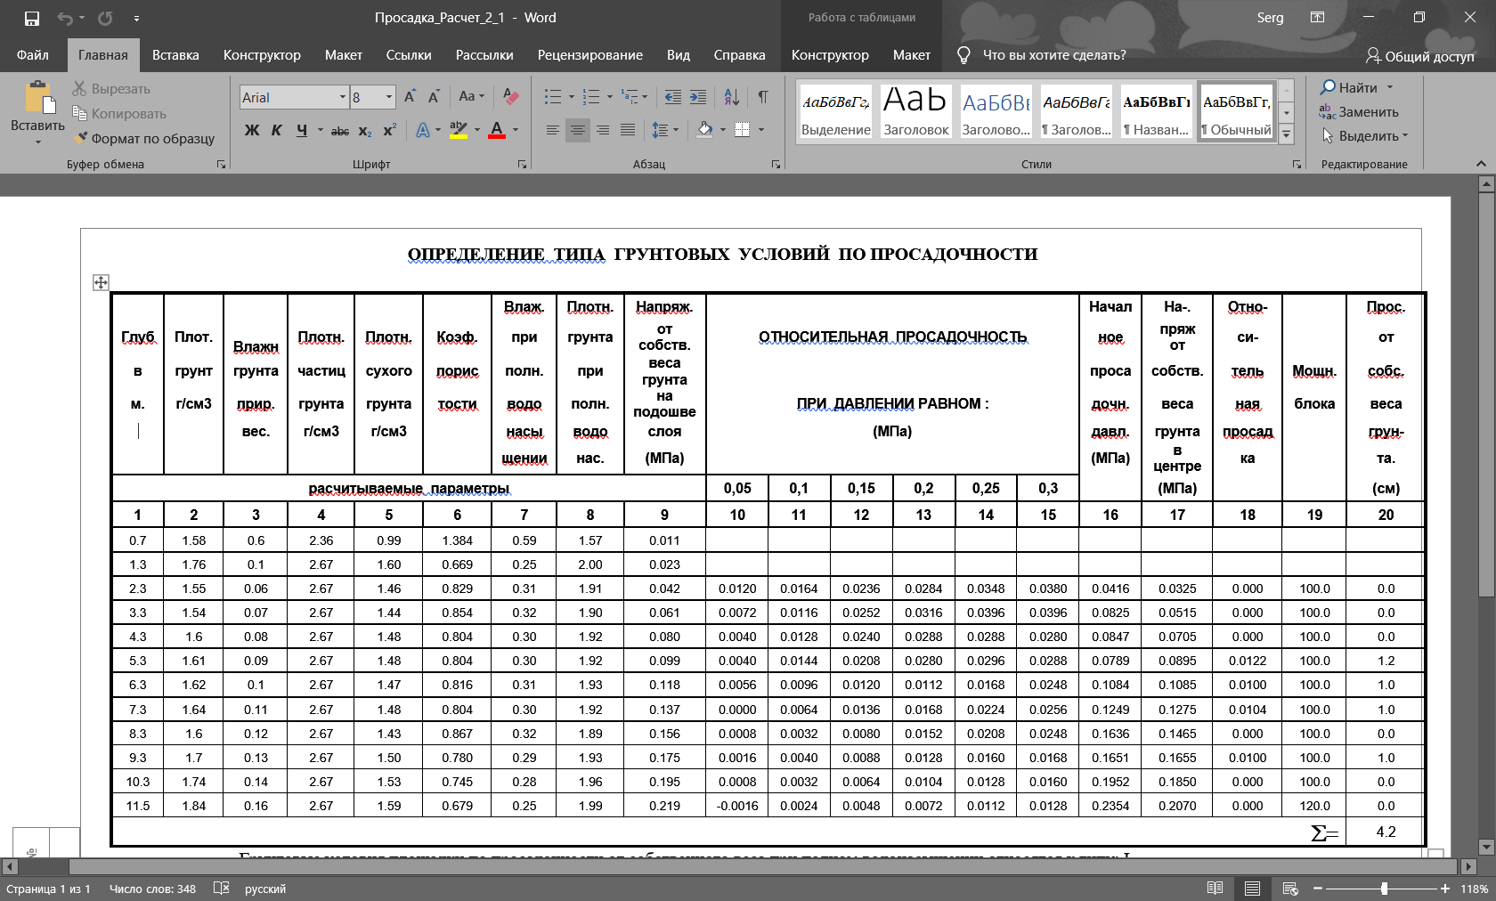Select the Выделение style

tap(836, 111)
